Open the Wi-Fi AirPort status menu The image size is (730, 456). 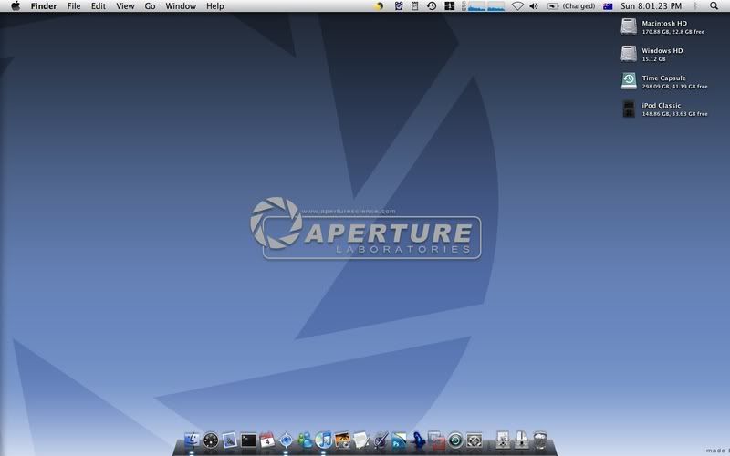tap(517, 6)
